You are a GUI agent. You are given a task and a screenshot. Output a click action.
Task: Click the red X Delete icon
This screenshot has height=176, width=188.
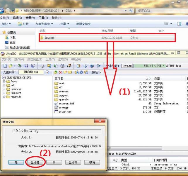pyautogui.click(x=61, y=72)
